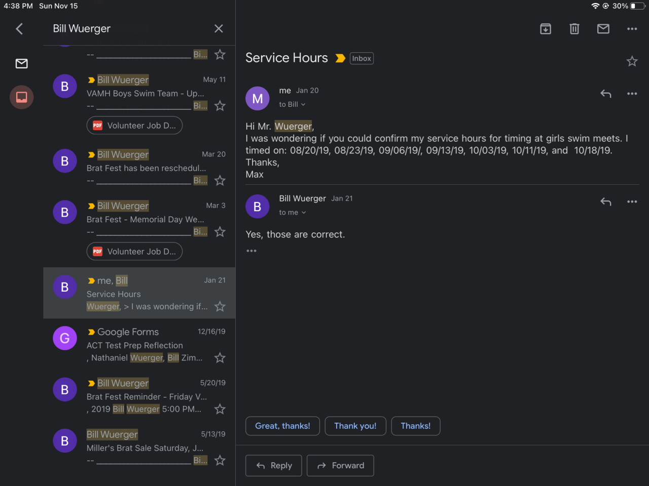The height and width of the screenshot is (486, 649).
Task: Show trimmed content ellipsis in reply
Action: coord(251,251)
